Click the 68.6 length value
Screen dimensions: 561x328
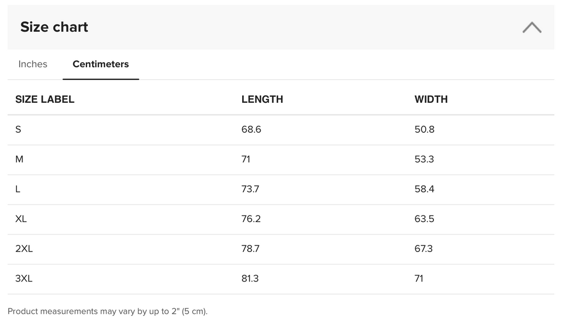pos(251,130)
